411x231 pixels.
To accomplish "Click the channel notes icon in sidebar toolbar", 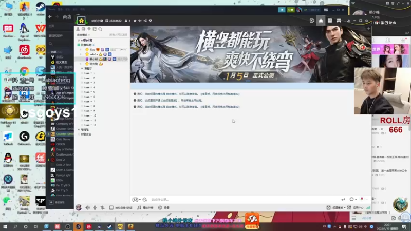I will (x=95, y=29).
